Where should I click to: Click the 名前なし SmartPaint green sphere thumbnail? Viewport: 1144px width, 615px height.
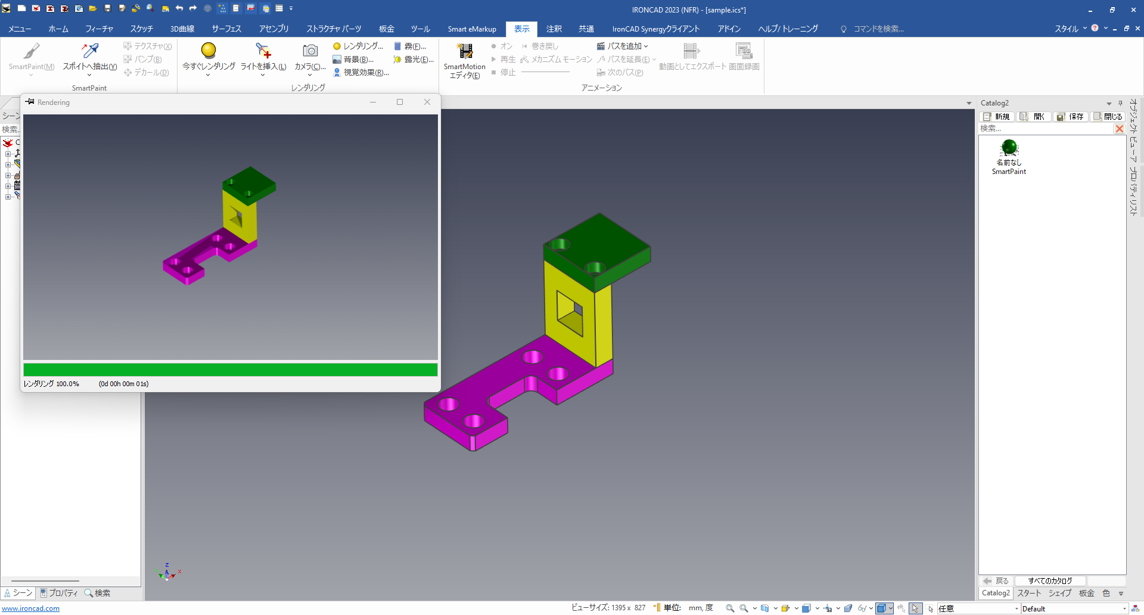[1009, 147]
